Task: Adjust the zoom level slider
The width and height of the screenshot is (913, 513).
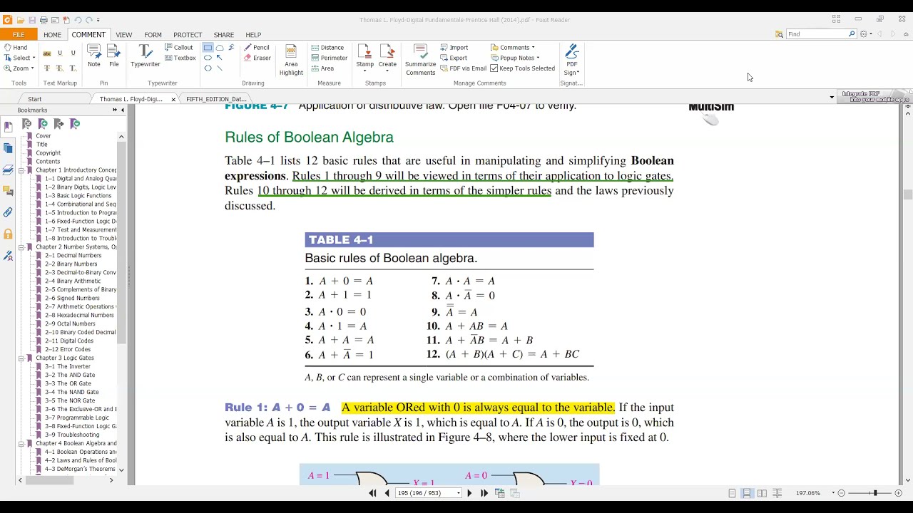Action: (x=874, y=493)
